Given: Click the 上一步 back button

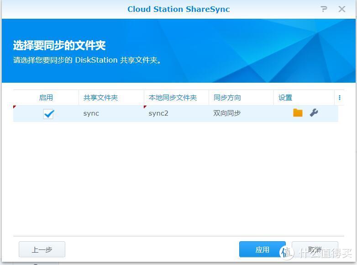Looking at the screenshot, I should pyautogui.click(x=42, y=249).
